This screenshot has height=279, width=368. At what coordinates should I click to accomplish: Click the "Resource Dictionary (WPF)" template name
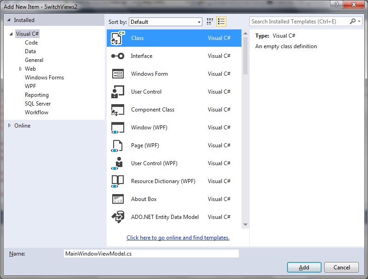coord(163,181)
